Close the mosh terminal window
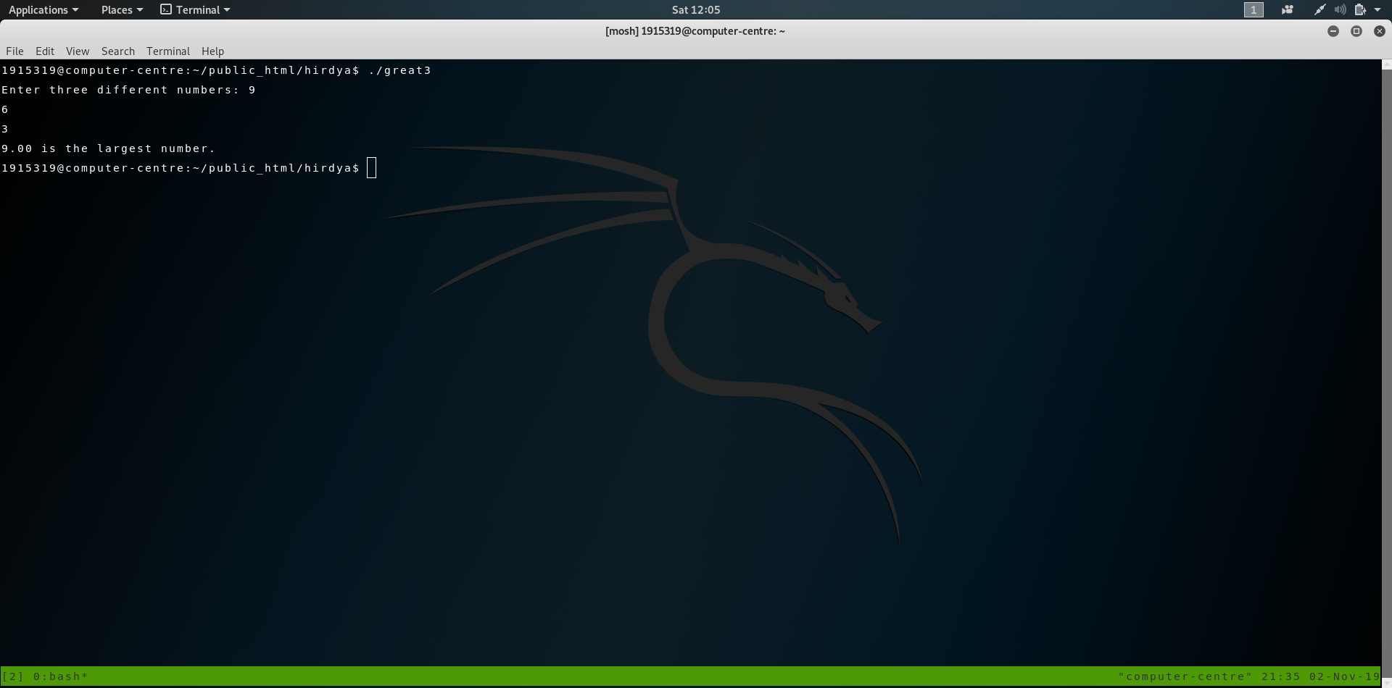The height and width of the screenshot is (688, 1392). 1380,31
